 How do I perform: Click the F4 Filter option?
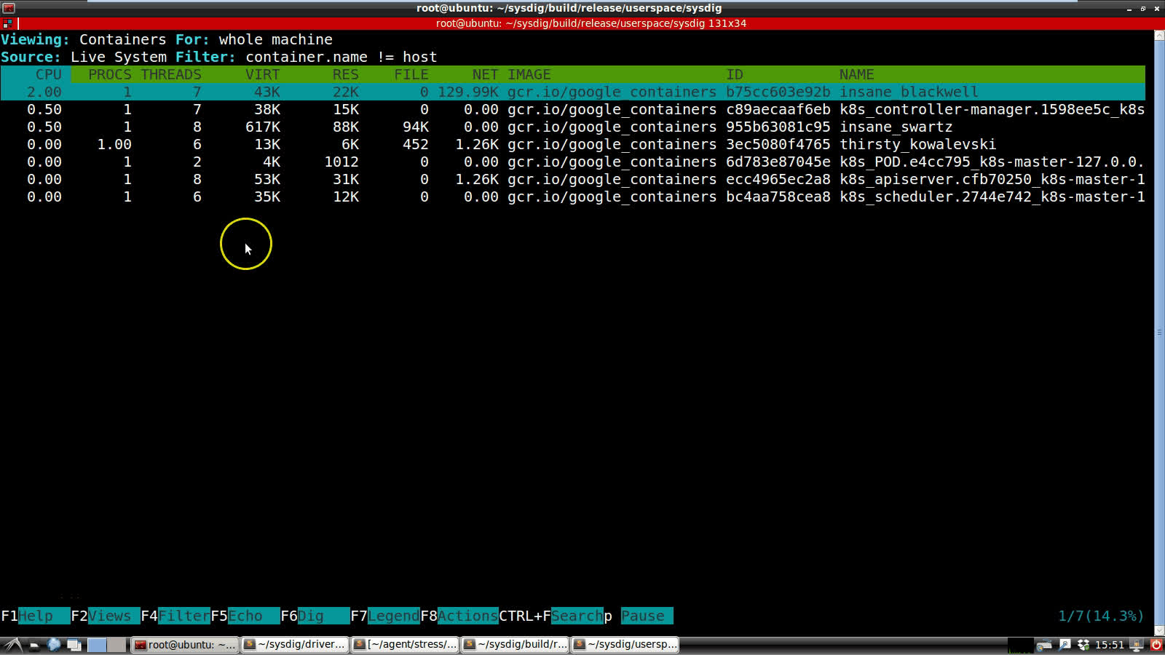click(x=175, y=616)
